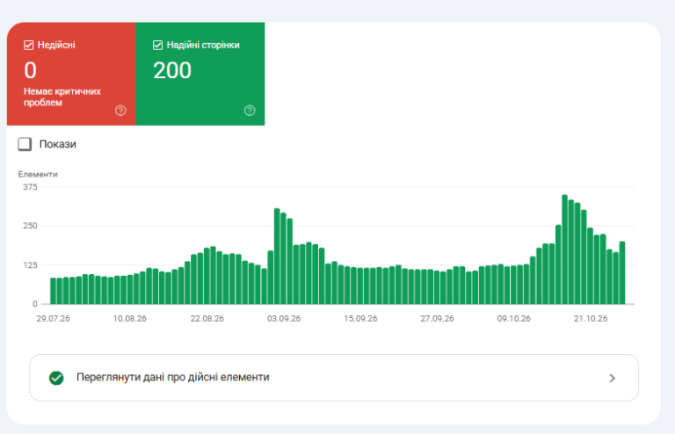Uncheck the Надійні сторінки checkbox
675x434 pixels.
click(x=157, y=45)
